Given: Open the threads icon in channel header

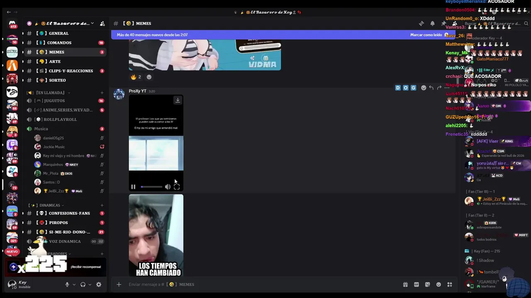Looking at the screenshot, I should (421, 24).
